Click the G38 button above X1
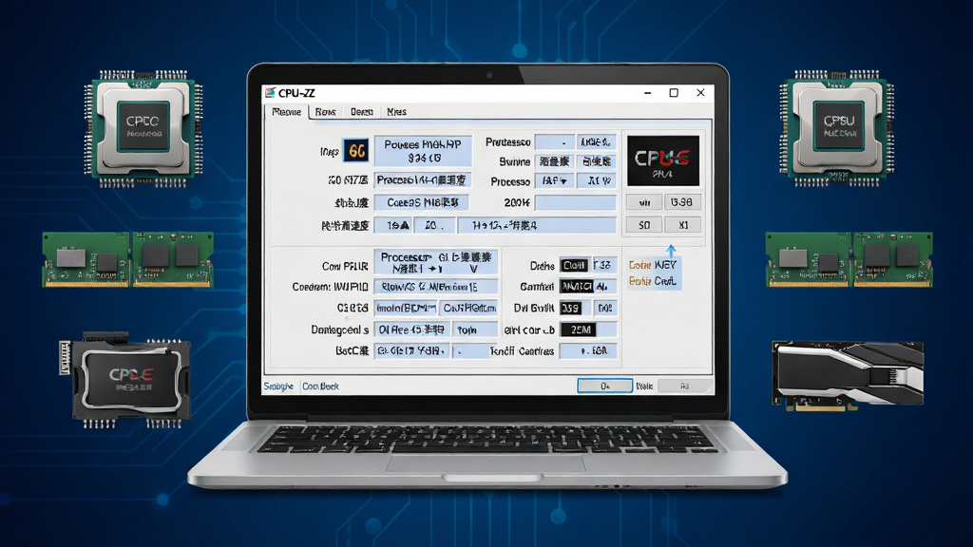Image resolution: width=973 pixels, height=547 pixels. 682,202
